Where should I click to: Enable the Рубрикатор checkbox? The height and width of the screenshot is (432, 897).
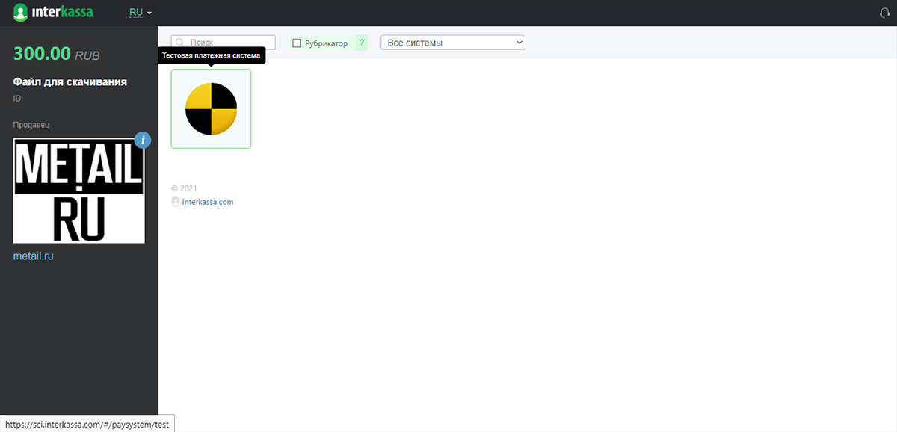point(297,43)
